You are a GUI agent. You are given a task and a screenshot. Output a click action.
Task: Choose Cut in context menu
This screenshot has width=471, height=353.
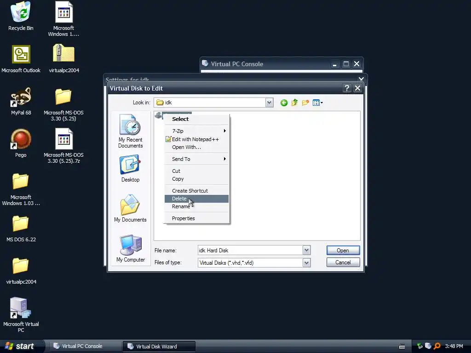click(196, 171)
